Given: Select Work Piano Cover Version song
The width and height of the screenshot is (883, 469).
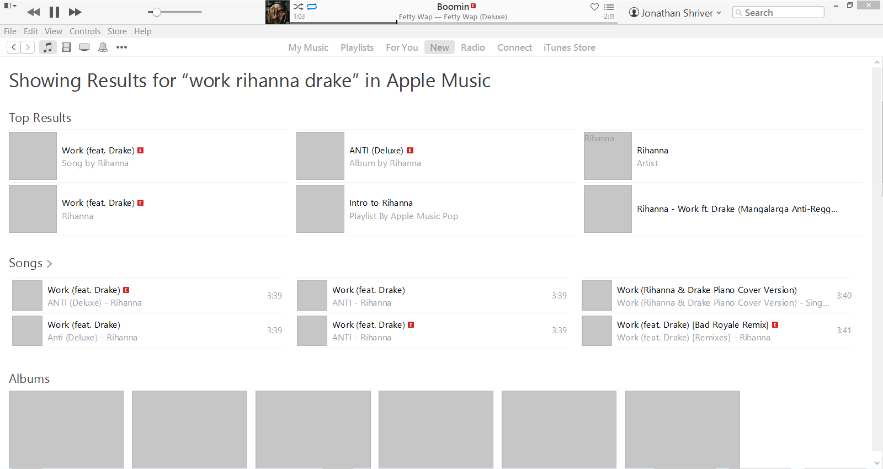Looking at the screenshot, I should click(x=717, y=296).
